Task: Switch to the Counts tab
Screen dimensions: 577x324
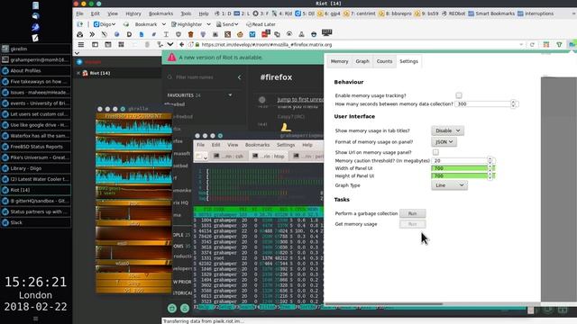Action: [x=384, y=61]
